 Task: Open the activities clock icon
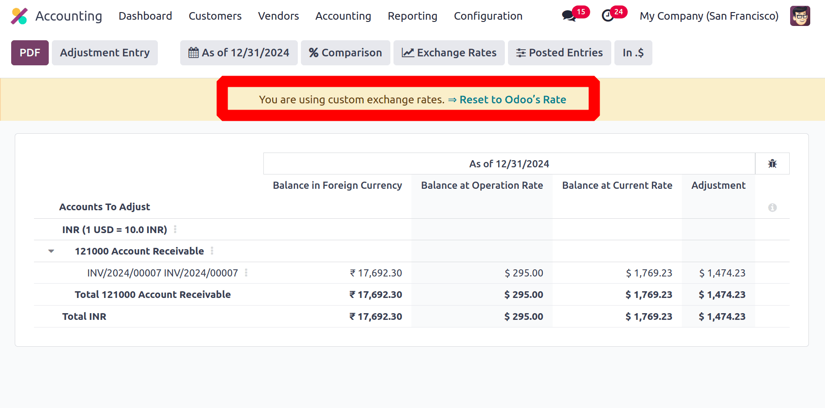coord(608,16)
